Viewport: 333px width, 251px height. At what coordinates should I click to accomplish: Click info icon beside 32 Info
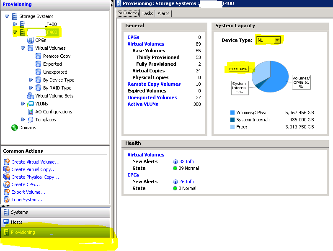(x=176, y=161)
